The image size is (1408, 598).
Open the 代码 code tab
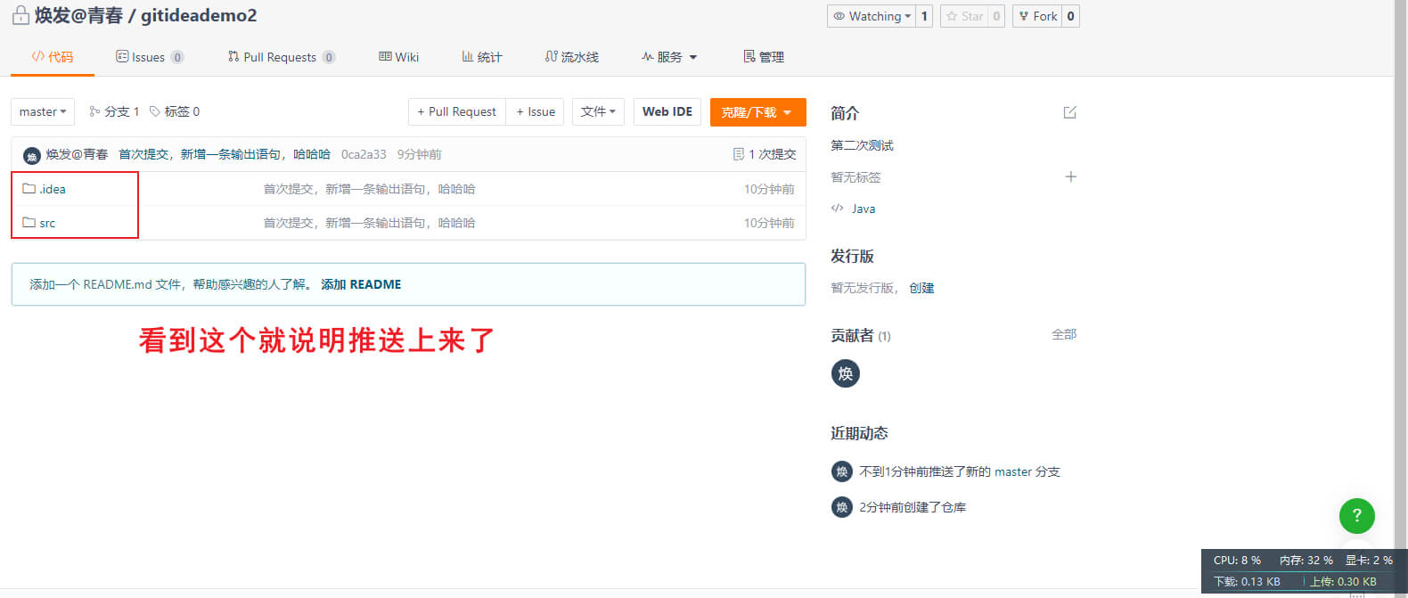[x=53, y=56]
